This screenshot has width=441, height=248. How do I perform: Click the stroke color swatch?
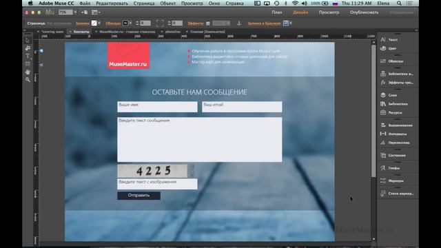coord(125,23)
